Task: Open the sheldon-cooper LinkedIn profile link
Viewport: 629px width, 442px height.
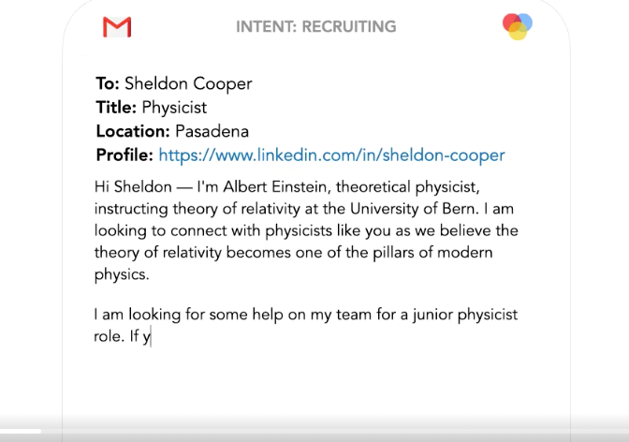Action: coord(331,155)
